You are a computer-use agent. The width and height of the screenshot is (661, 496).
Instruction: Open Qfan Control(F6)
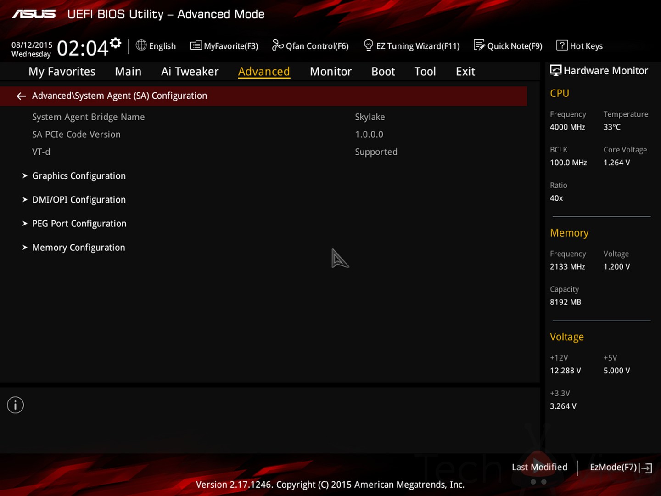click(x=317, y=46)
